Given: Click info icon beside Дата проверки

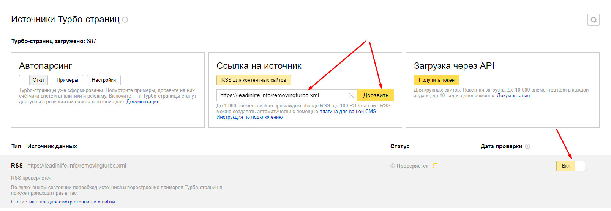Looking at the screenshot, I should (527, 146).
